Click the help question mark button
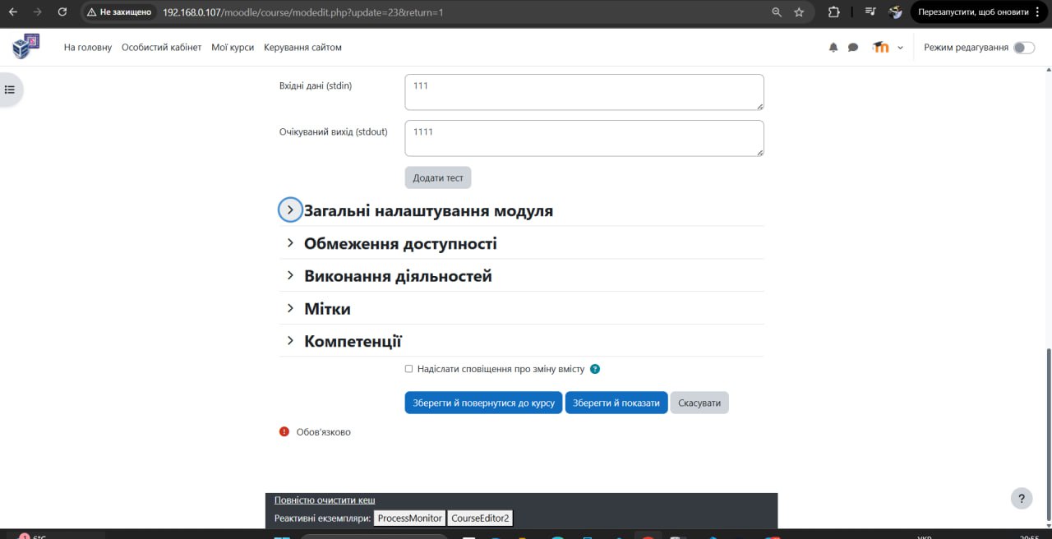 pos(1021,498)
